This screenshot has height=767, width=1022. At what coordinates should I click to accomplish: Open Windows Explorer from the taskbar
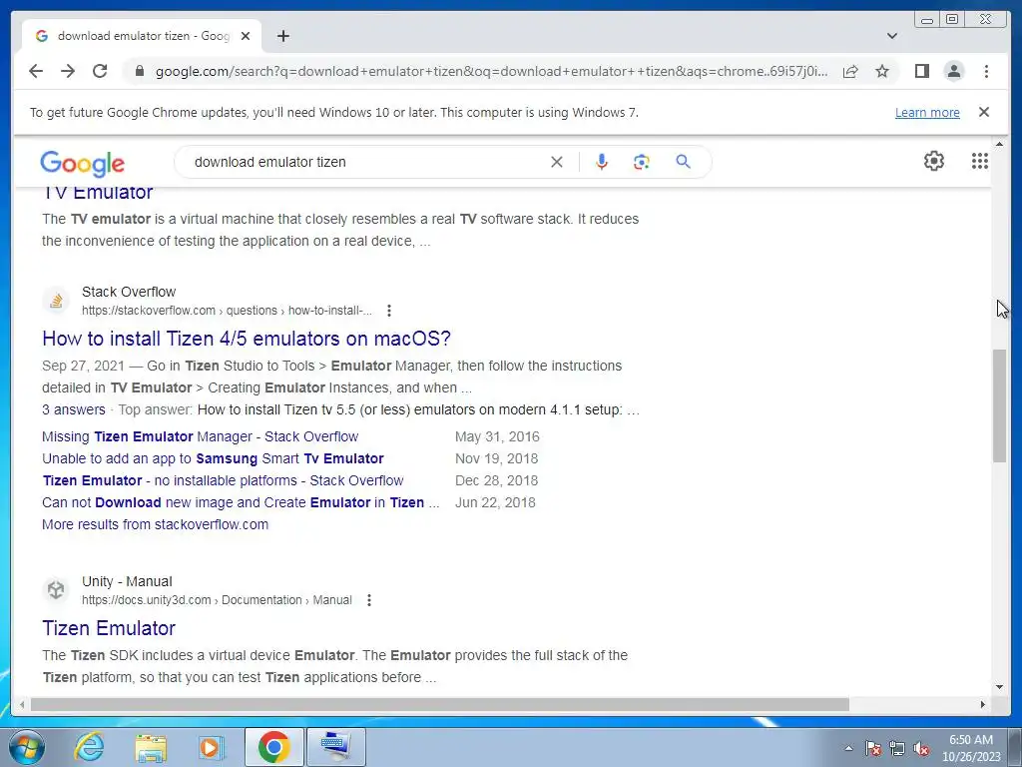(151, 747)
